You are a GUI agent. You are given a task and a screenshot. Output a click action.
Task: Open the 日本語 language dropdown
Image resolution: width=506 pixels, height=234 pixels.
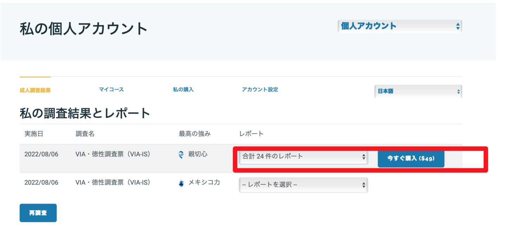418,91
